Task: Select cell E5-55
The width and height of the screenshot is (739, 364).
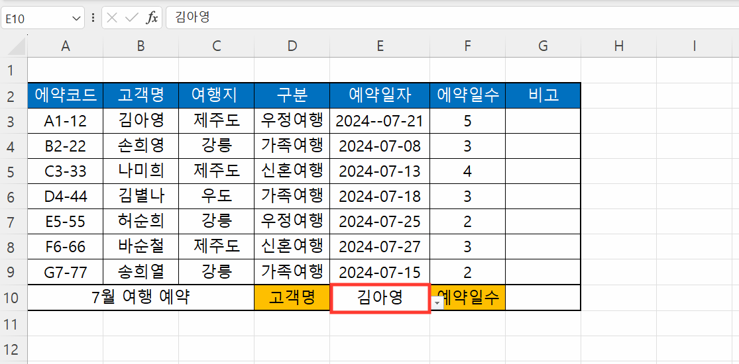Action: pos(66,222)
